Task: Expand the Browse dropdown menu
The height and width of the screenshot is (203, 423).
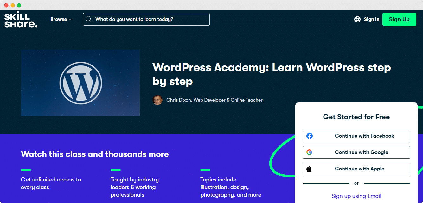Action: coord(61,19)
